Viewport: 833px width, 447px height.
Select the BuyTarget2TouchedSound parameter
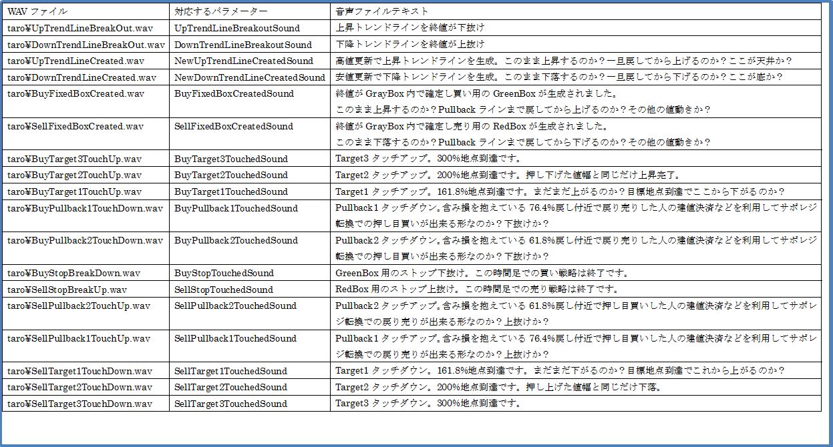pyautogui.click(x=231, y=175)
